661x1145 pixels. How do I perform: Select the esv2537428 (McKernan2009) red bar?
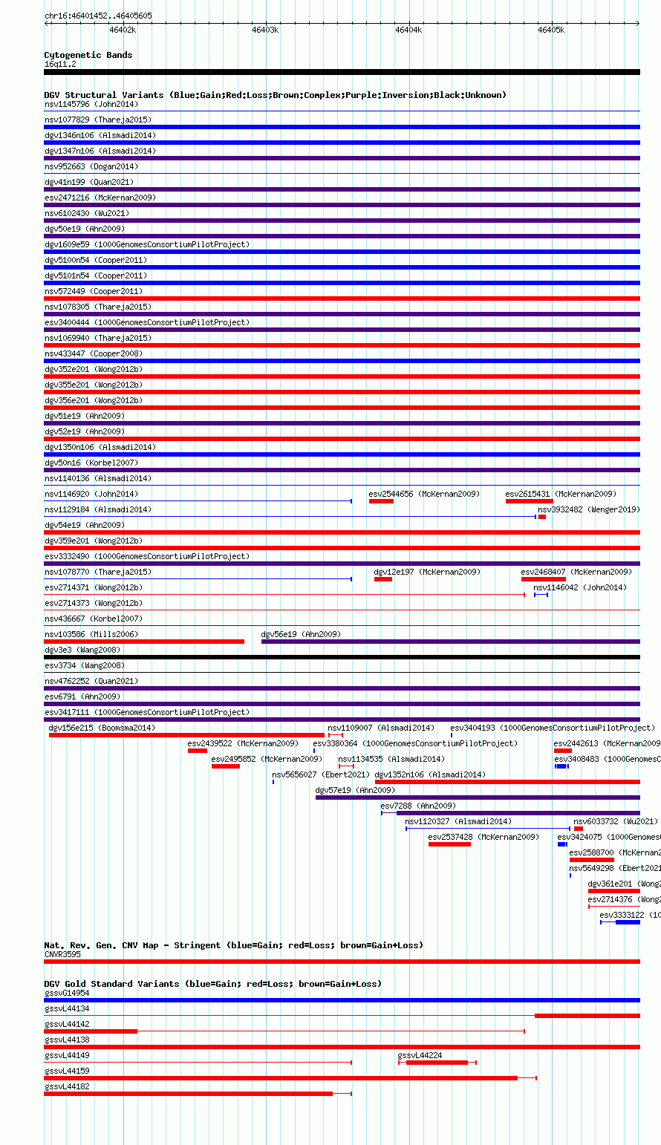(x=449, y=844)
